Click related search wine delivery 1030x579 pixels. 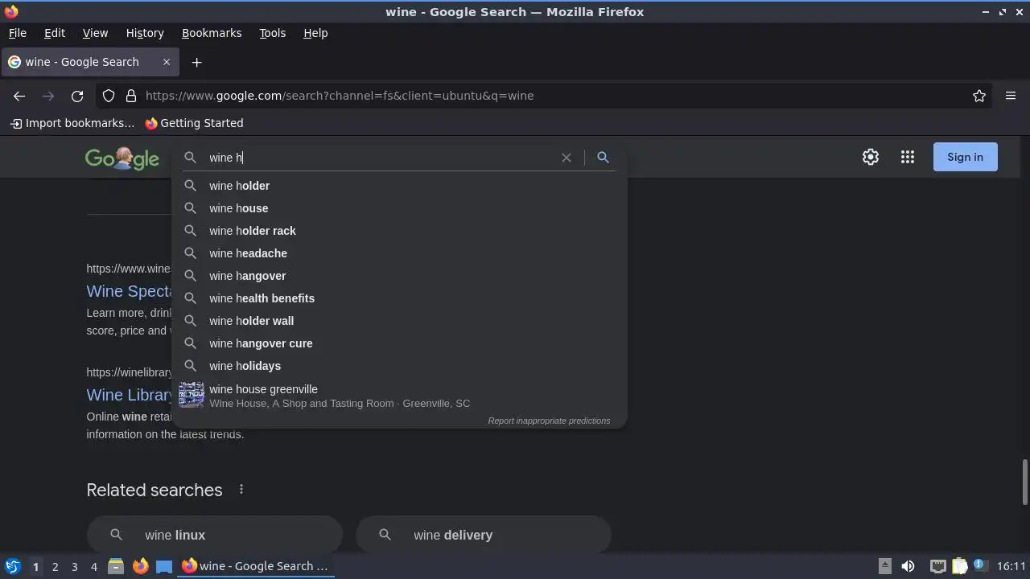pyautogui.click(x=484, y=535)
